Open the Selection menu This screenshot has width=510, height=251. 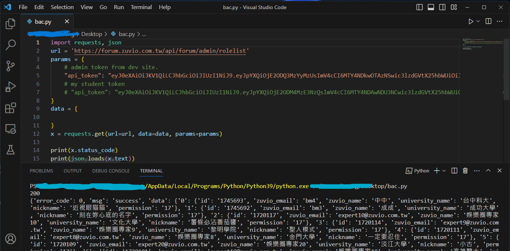[62, 7]
